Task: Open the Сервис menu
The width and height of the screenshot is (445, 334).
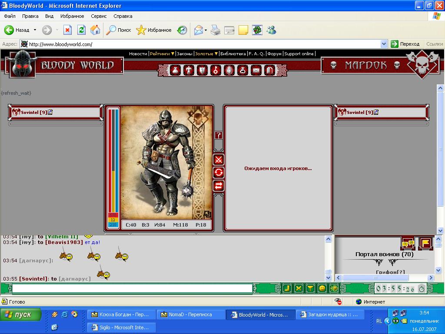Action: 99,16
